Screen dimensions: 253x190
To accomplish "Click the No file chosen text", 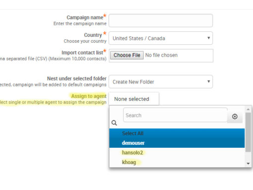I will pos(161,55).
